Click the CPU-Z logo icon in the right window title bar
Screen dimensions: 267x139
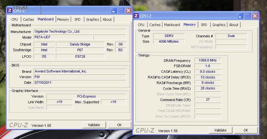point(136,16)
